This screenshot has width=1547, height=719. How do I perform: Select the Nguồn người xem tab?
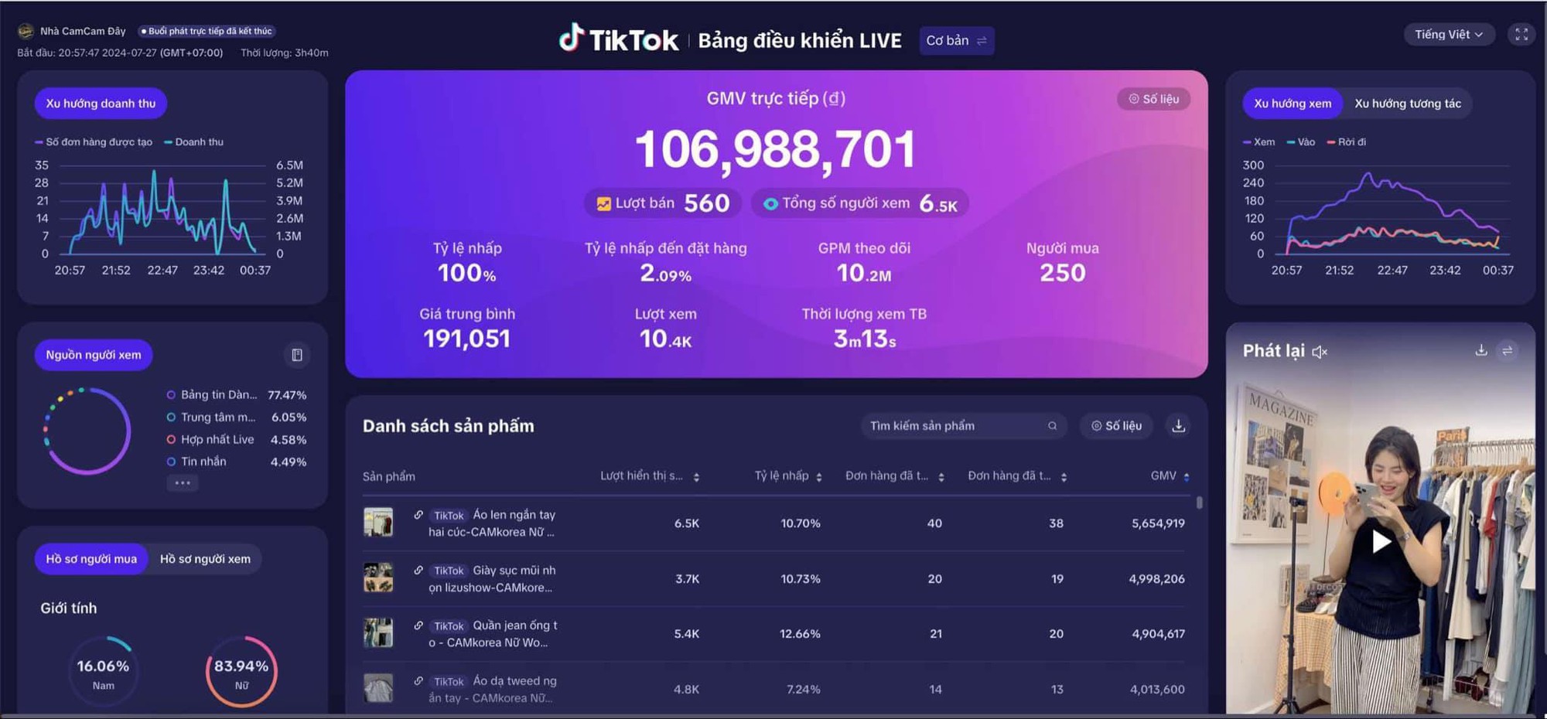point(94,355)
